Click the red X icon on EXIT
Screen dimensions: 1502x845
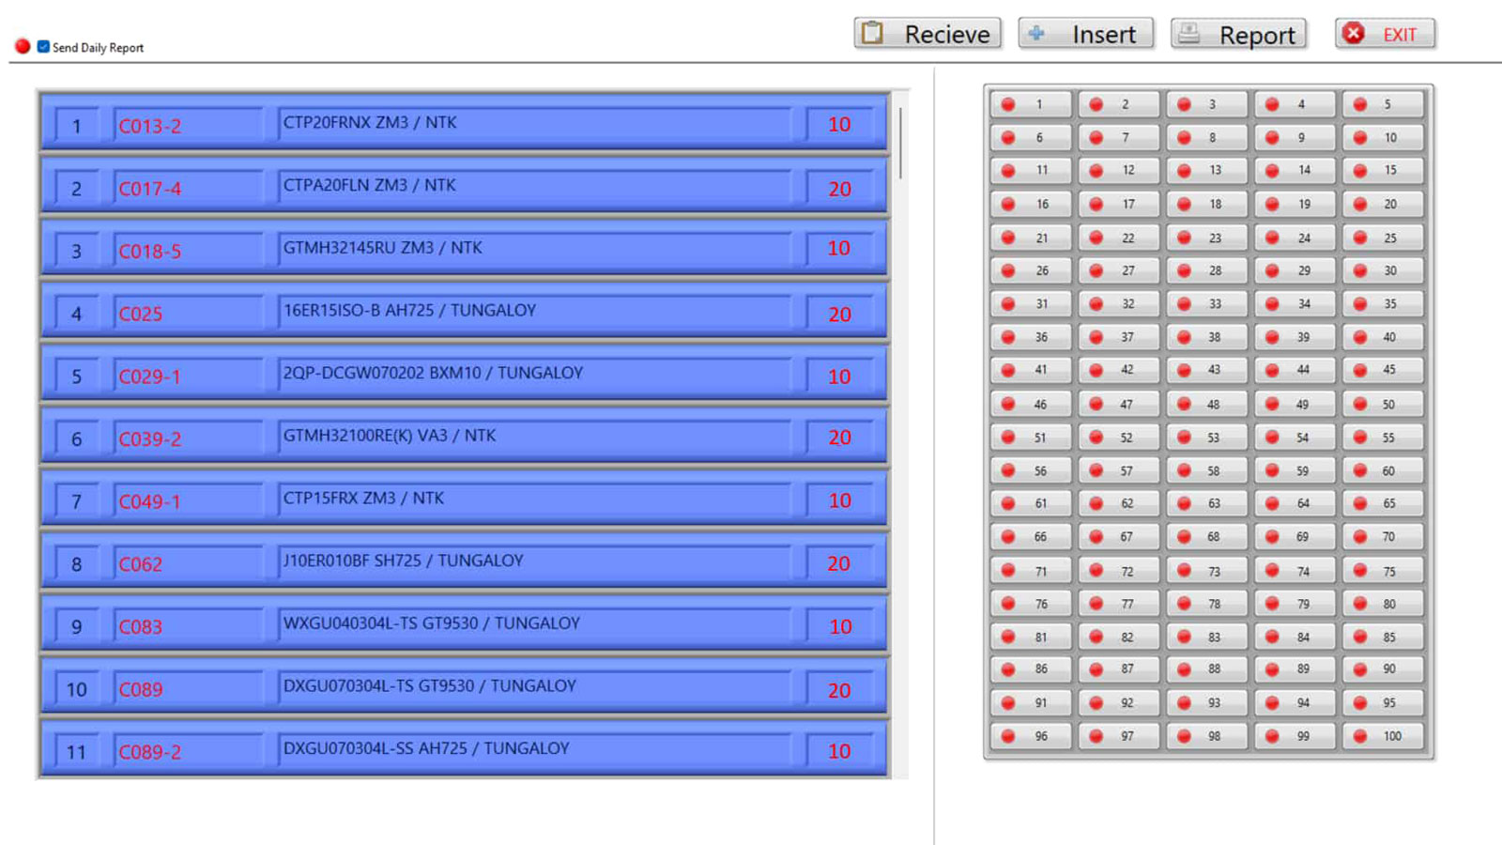point(1353,34)
